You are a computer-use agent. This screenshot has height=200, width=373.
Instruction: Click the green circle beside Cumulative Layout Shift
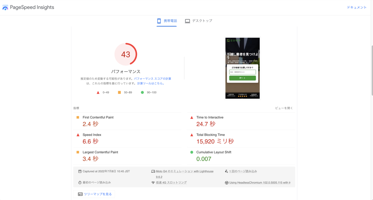tap(192, 152)
